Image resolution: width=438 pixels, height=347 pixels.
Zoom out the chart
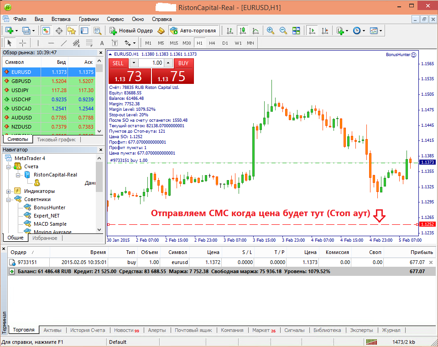click(x=283, y=31)
